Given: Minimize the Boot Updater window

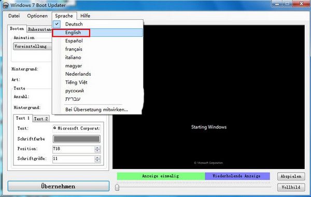Looking at the screenshot, I should 277,4.
